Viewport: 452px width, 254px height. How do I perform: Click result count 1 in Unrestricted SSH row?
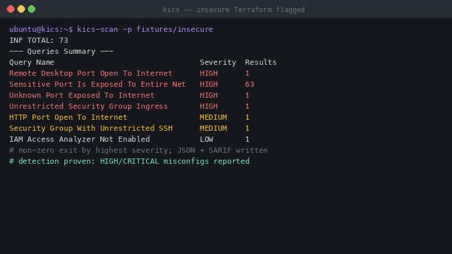tap(247, 128)
